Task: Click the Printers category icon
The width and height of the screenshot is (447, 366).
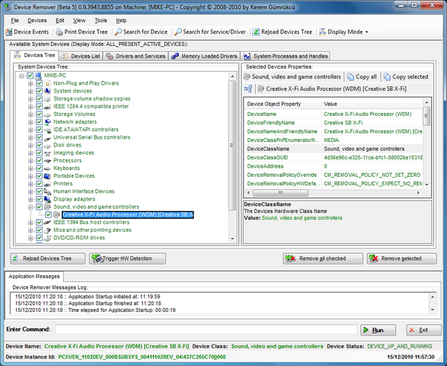Action: tap(48, 184)
